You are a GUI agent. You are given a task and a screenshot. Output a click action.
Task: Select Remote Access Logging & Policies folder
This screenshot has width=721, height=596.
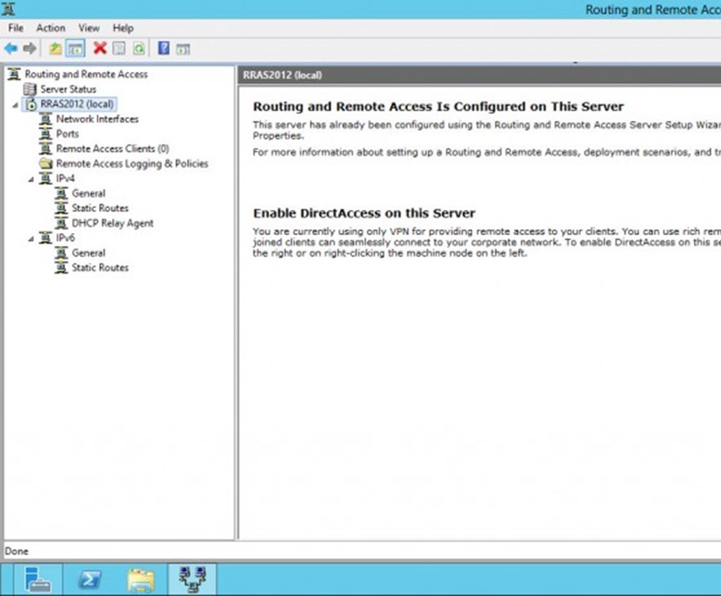click(x=132, y=163)
